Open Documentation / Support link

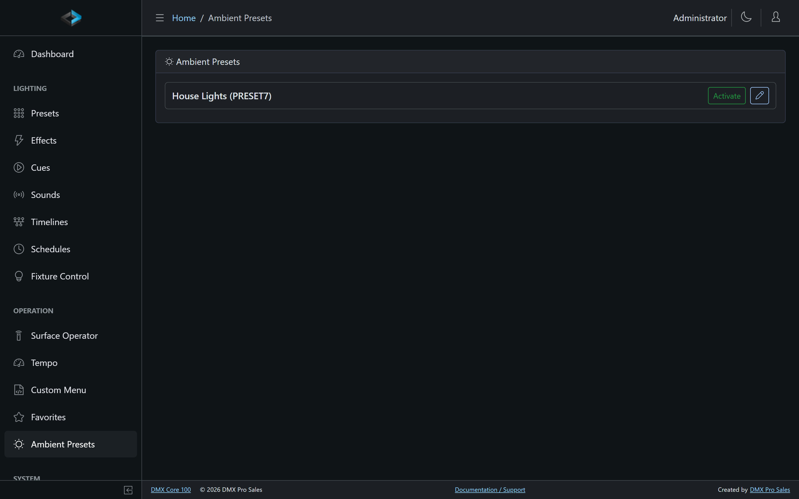[490, 490]
